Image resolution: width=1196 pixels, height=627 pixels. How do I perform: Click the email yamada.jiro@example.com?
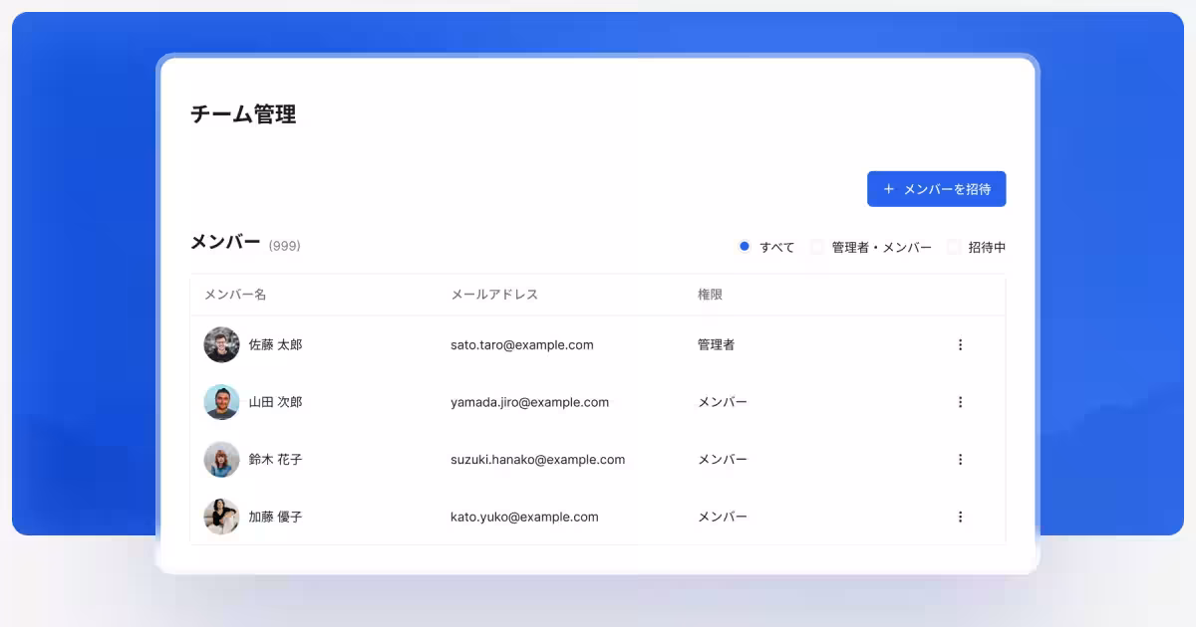(528, 402)
